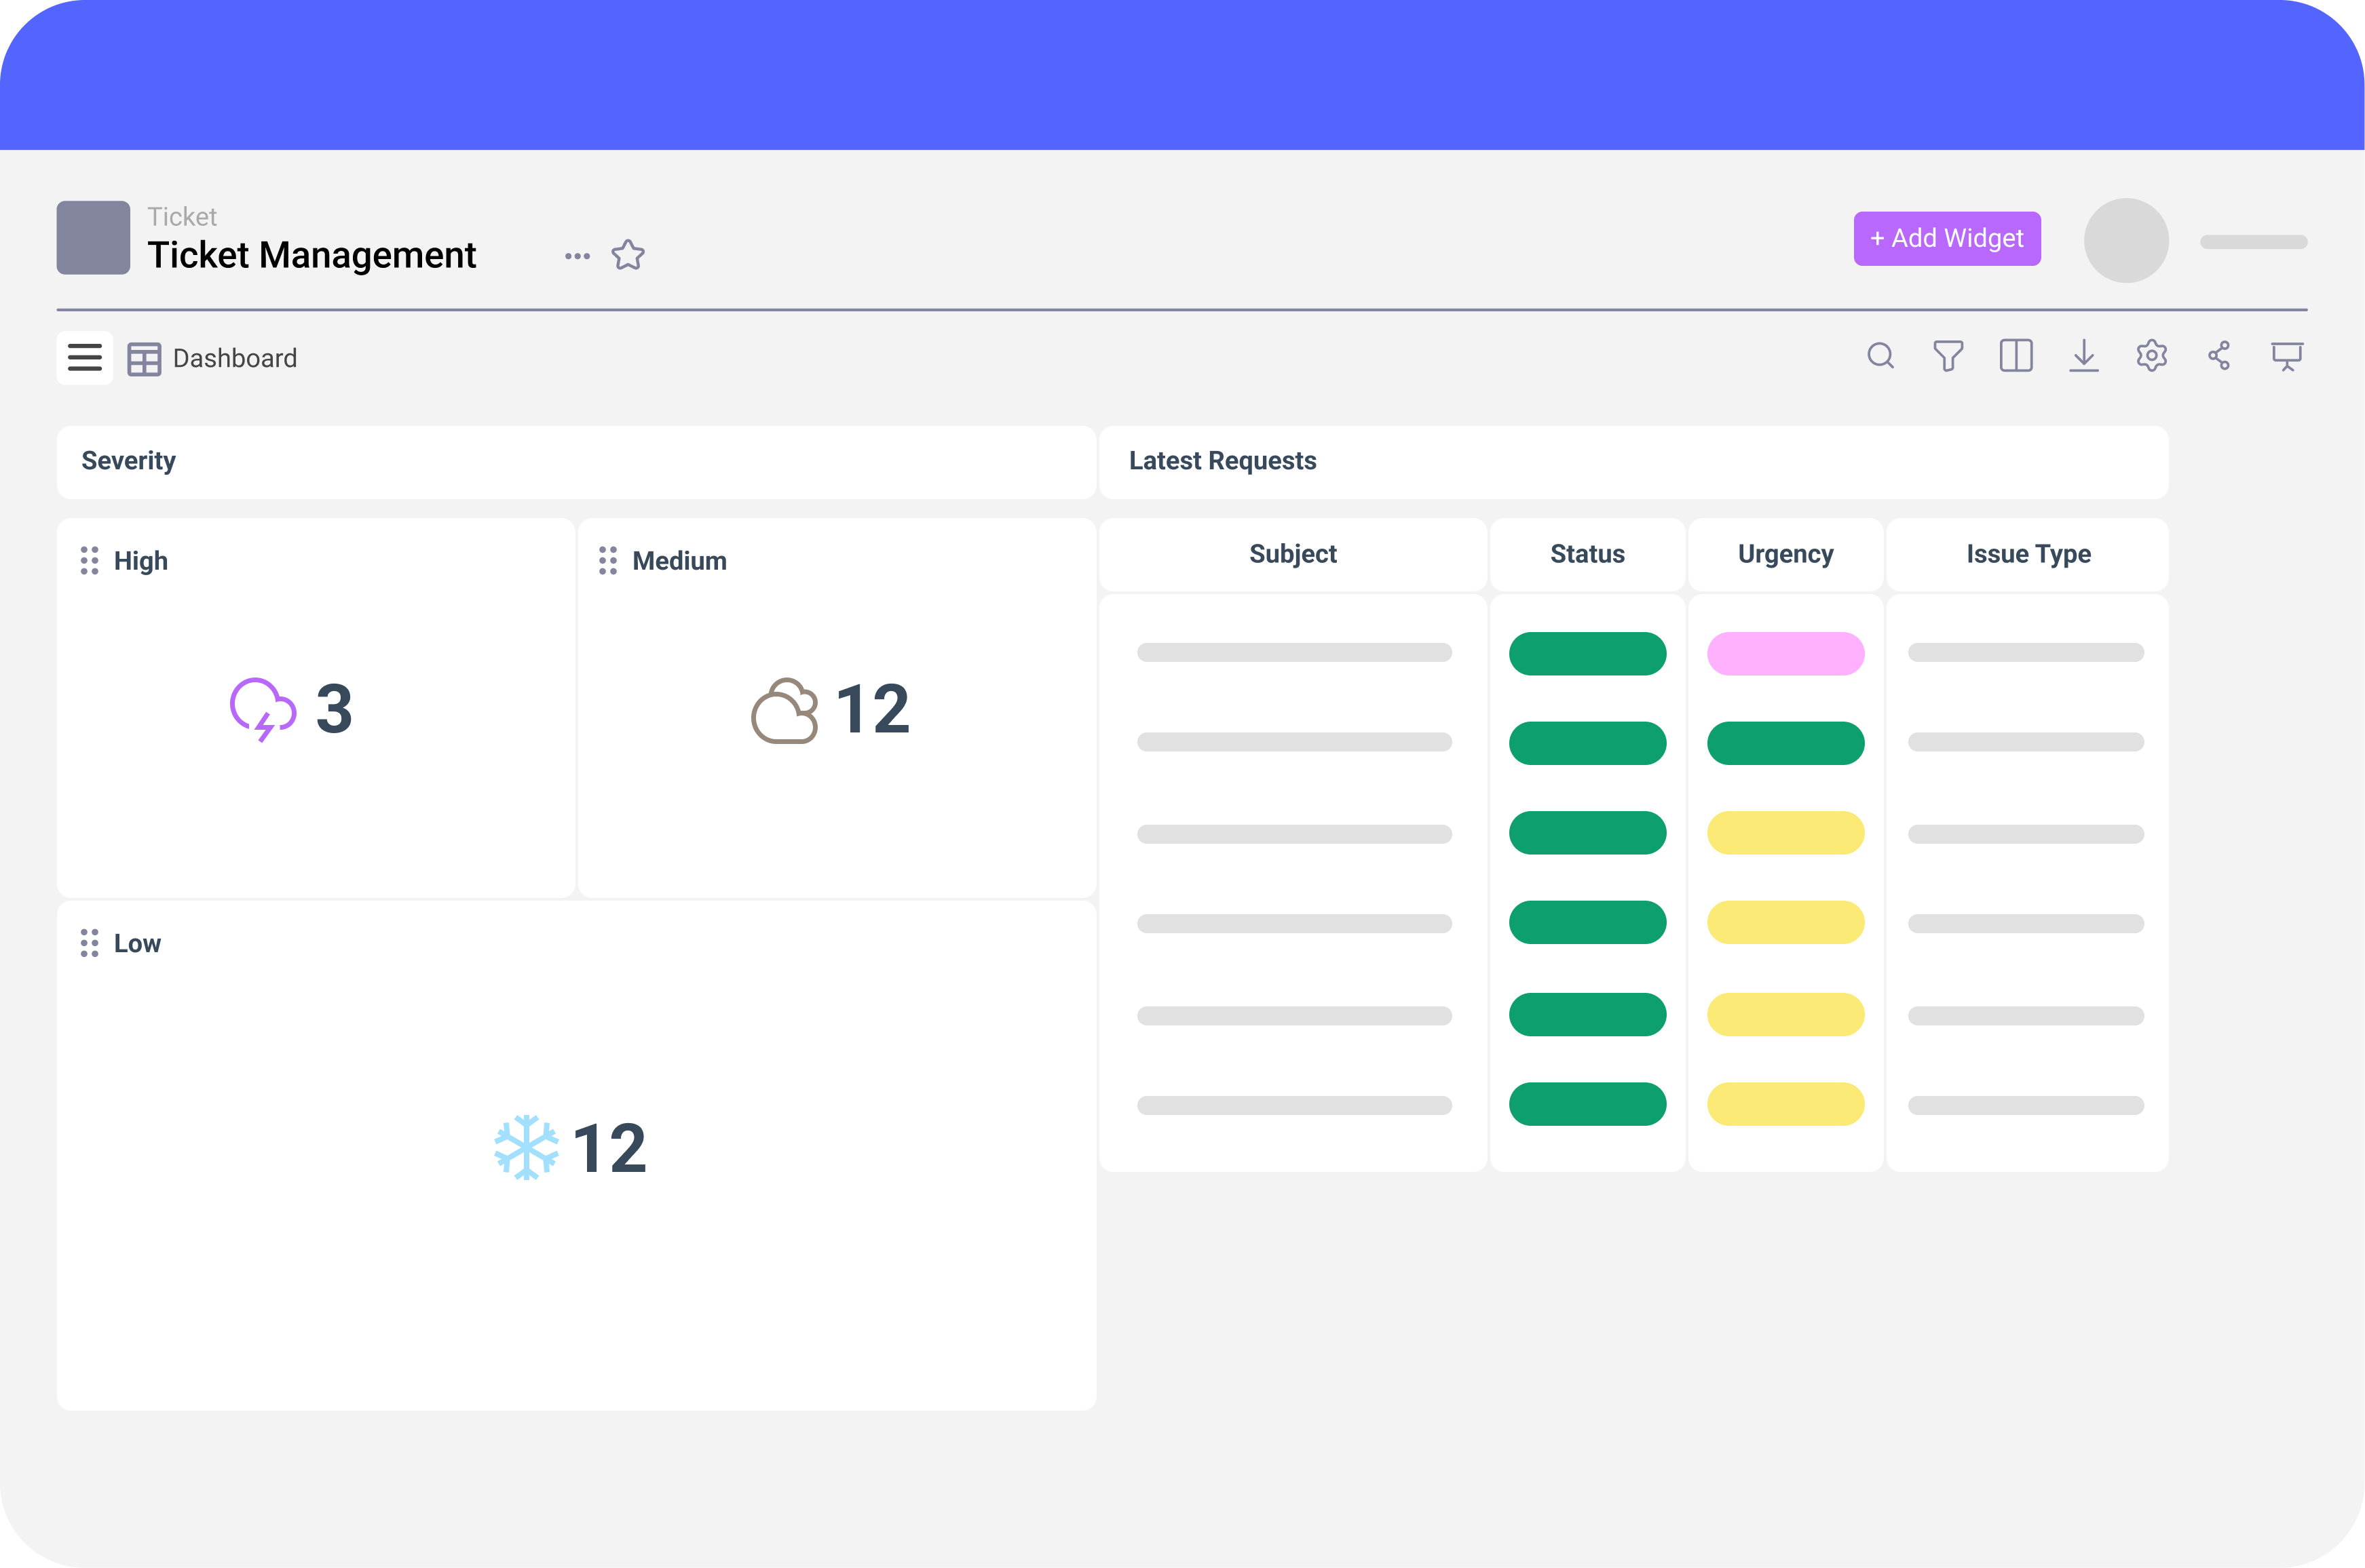
Task: Click the Add Widget button
Action: [x=1947, y=239]
